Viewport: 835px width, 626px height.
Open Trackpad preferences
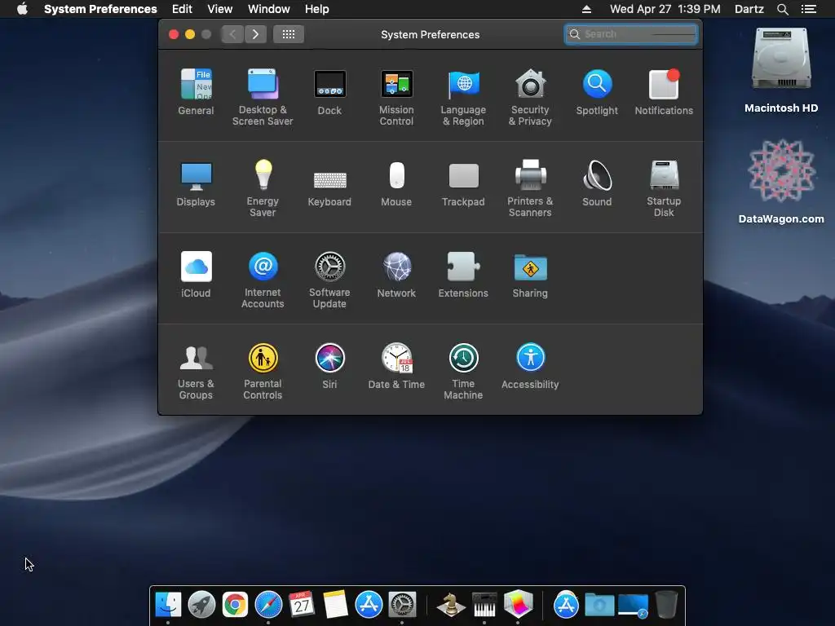tap(463, 183)
